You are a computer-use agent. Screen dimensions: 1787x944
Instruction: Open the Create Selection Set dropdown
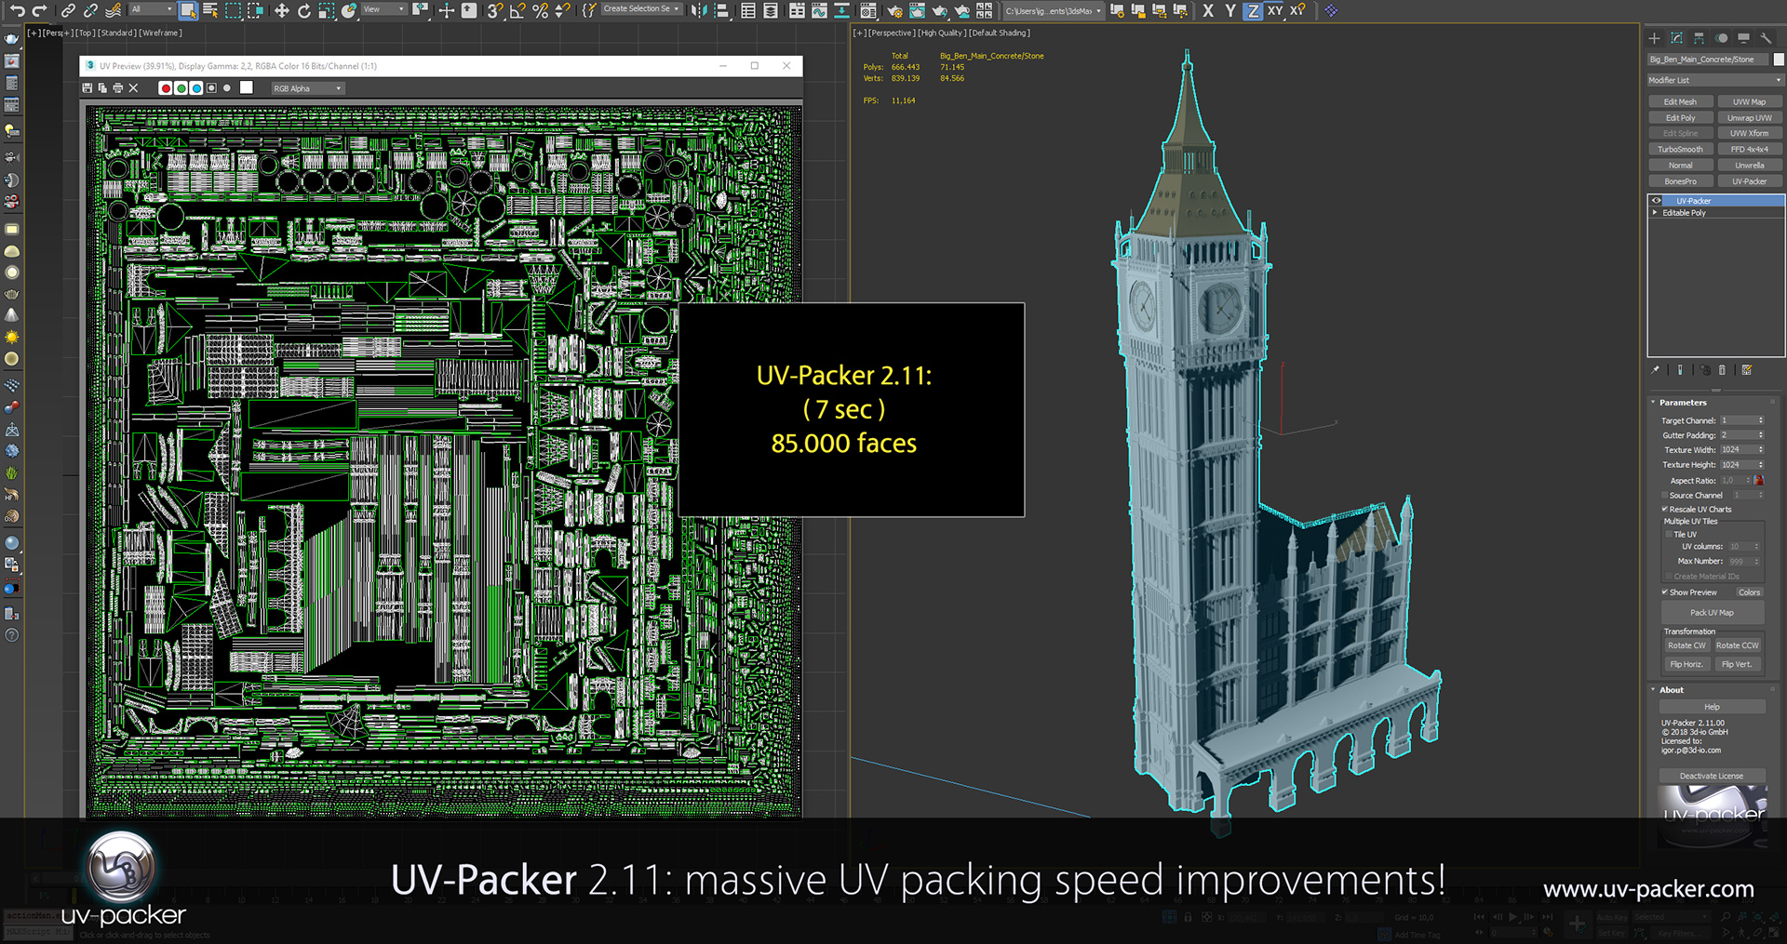(x=641, y=9)
